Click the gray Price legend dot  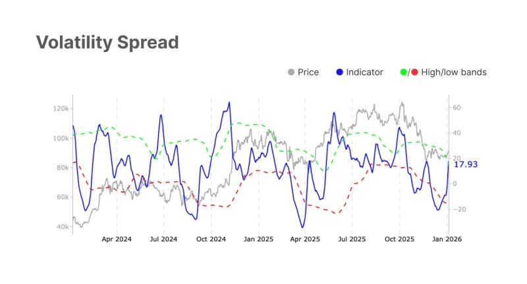click(291, 72)
